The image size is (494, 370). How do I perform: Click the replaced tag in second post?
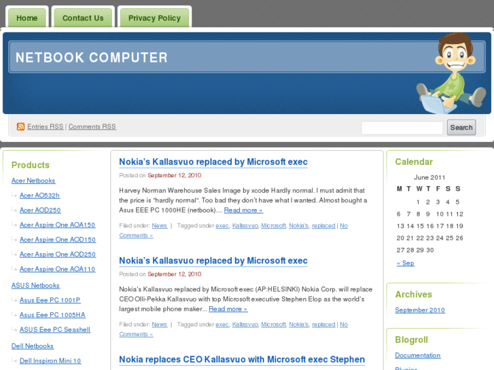click(323, 325)
